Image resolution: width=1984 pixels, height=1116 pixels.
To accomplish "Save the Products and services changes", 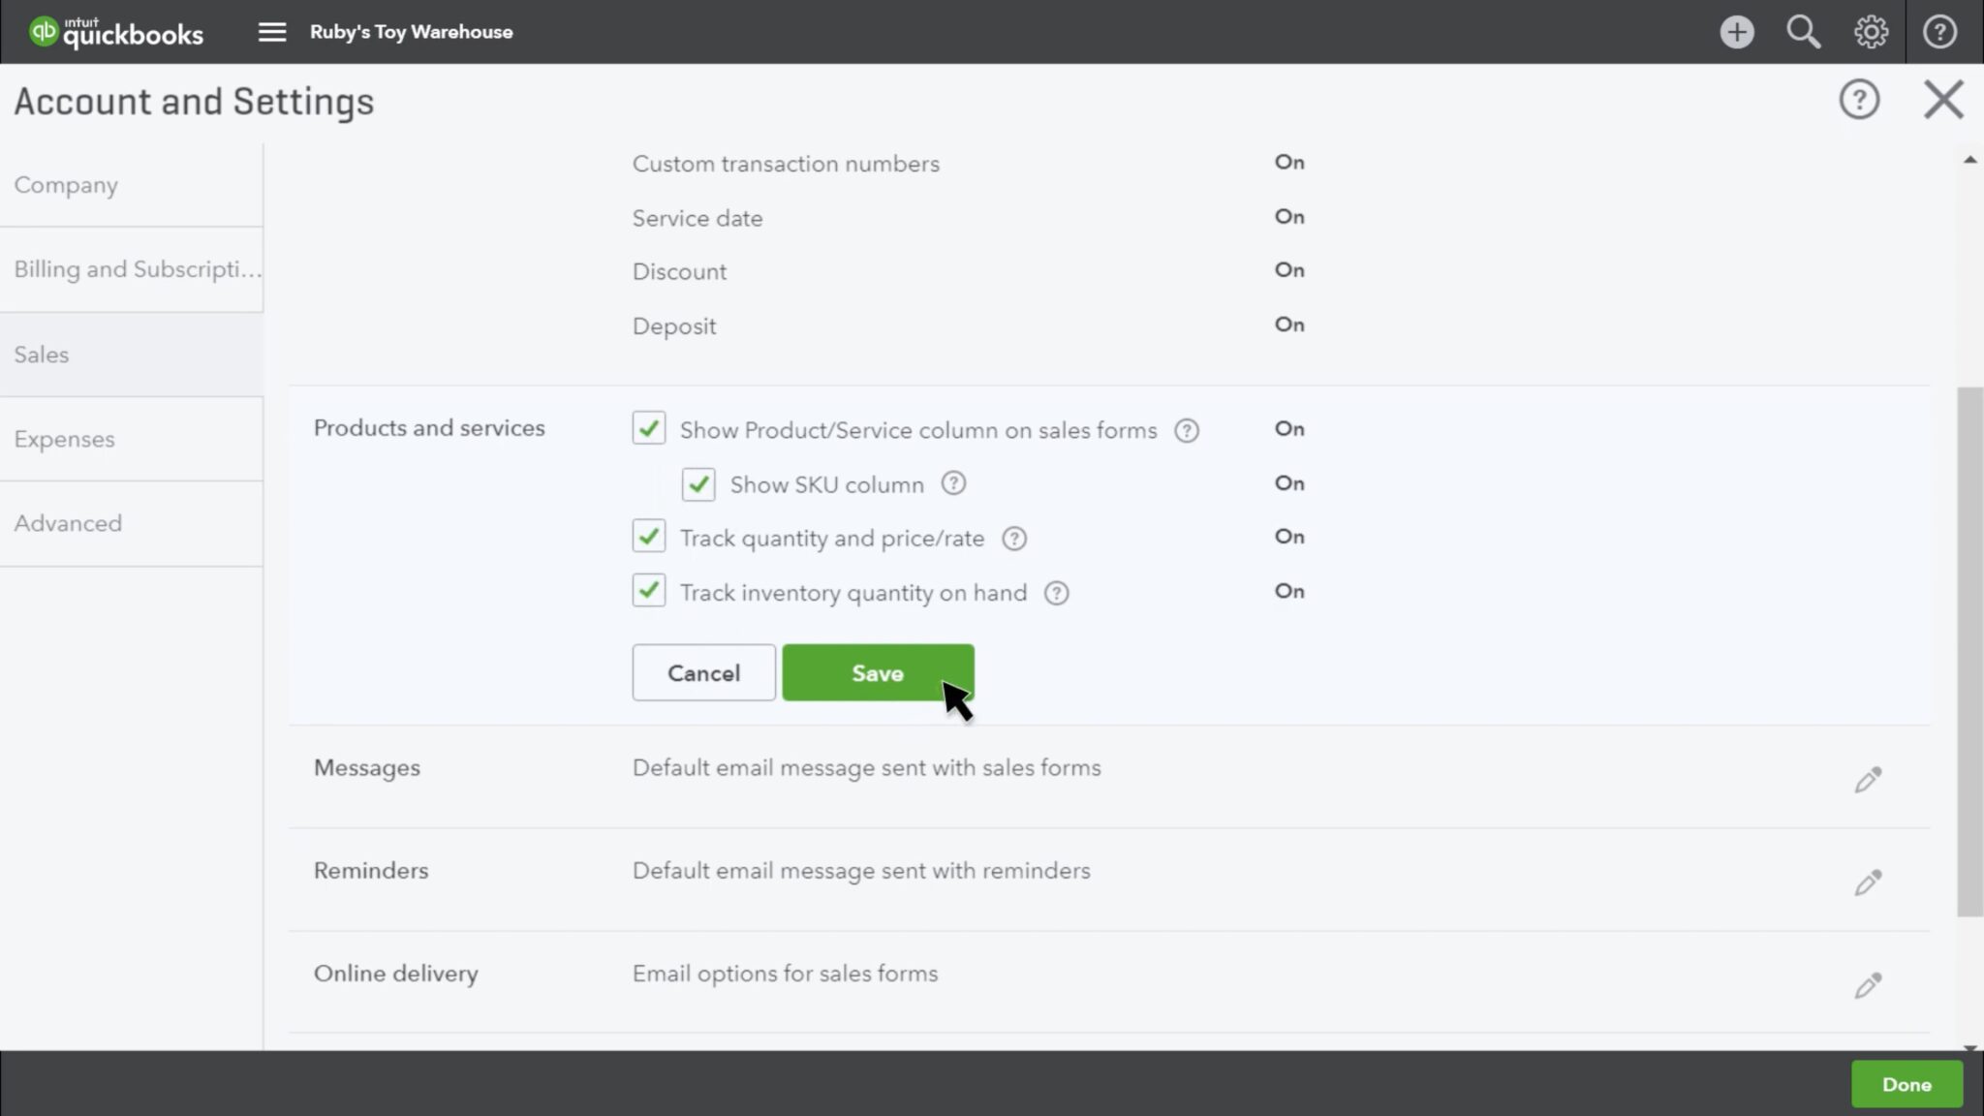I will tap(877, 672).
